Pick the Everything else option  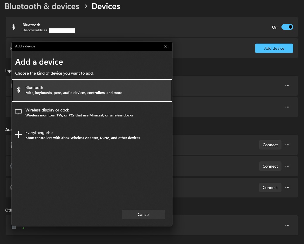(92, 135)
